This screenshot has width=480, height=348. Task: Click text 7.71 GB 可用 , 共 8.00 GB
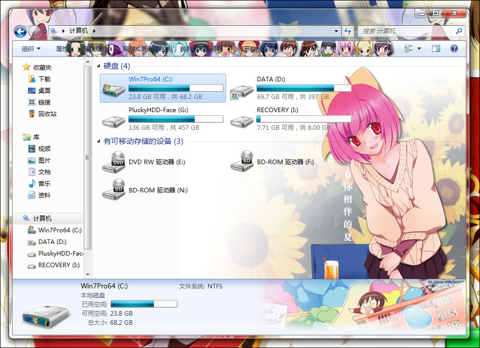[294, 127]
